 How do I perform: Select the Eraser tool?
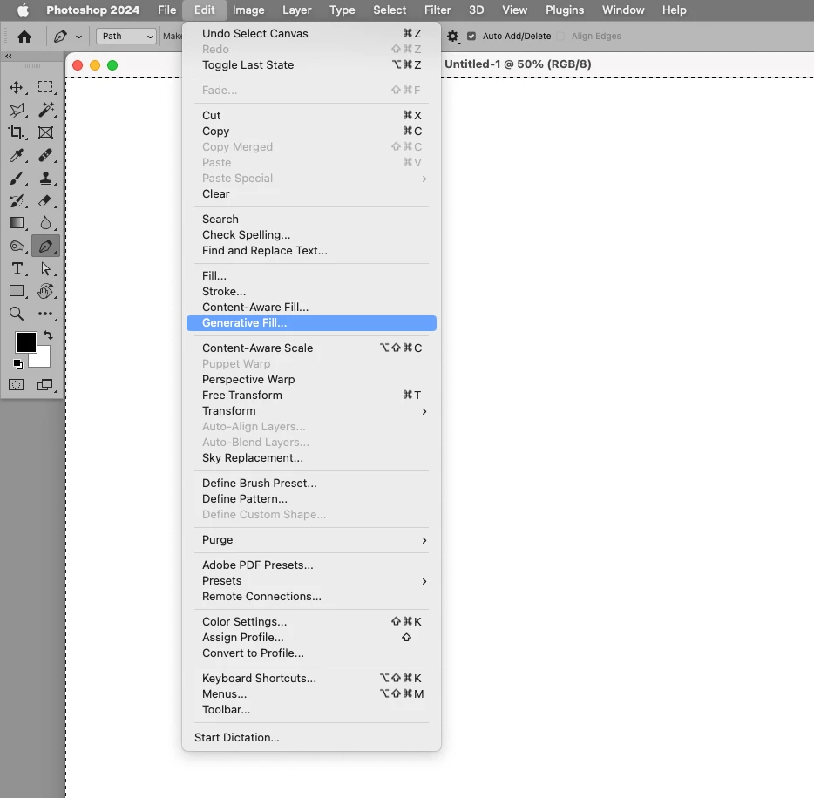coord(45,200)
